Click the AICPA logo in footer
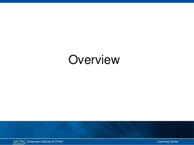194x145 pixels. [x=19, y=142]
